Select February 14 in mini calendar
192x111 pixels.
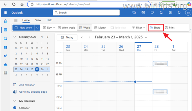point(42,59)
